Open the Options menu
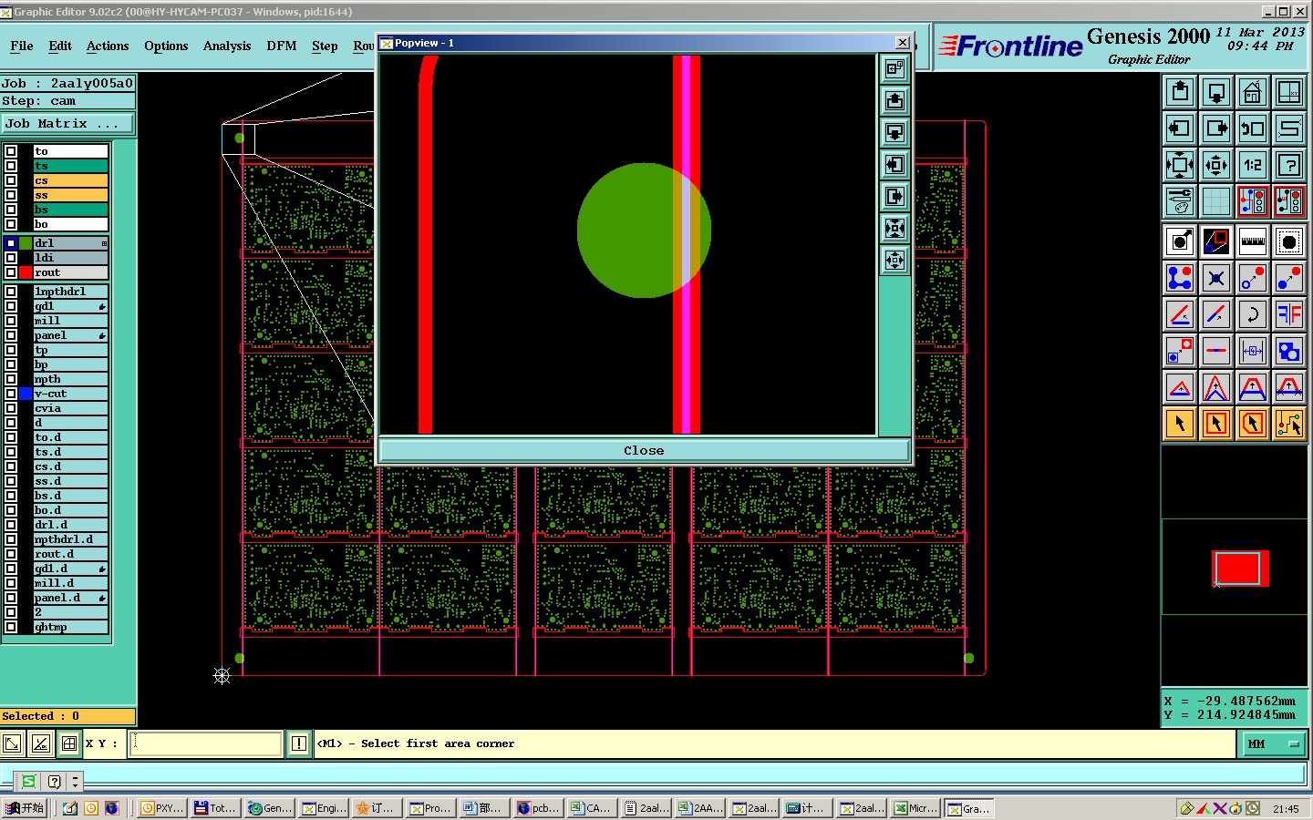The width and height of the screenshot is (1313, 820). click(166, 46)
